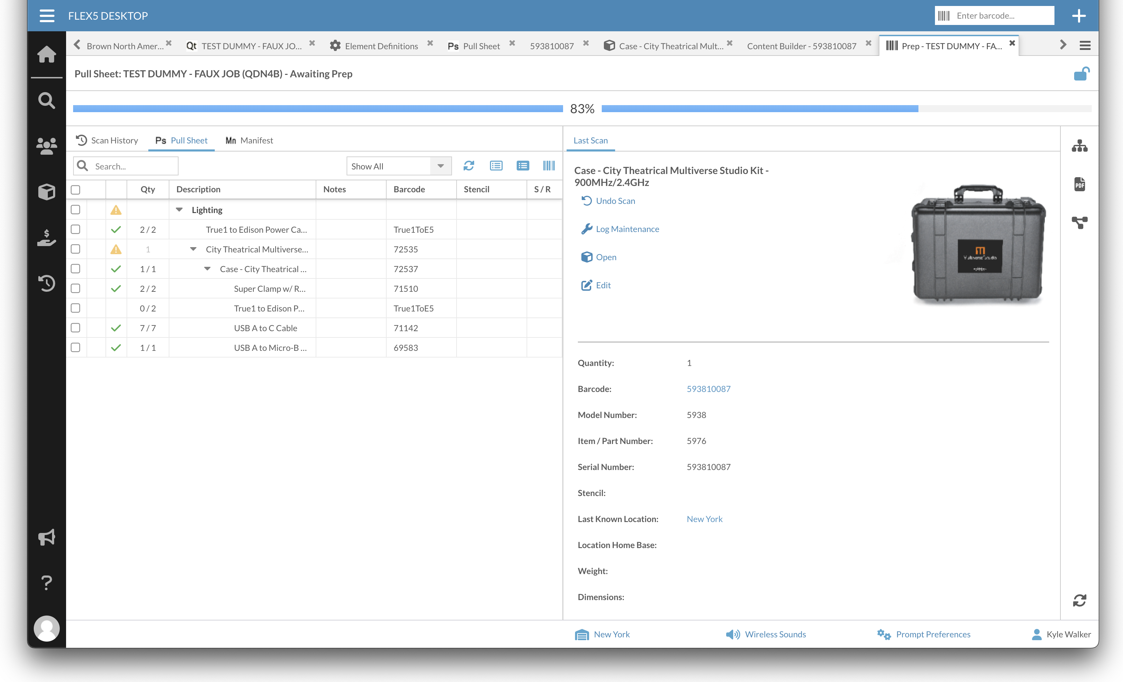Check the Lighting row checkbox

coord(76,210)
